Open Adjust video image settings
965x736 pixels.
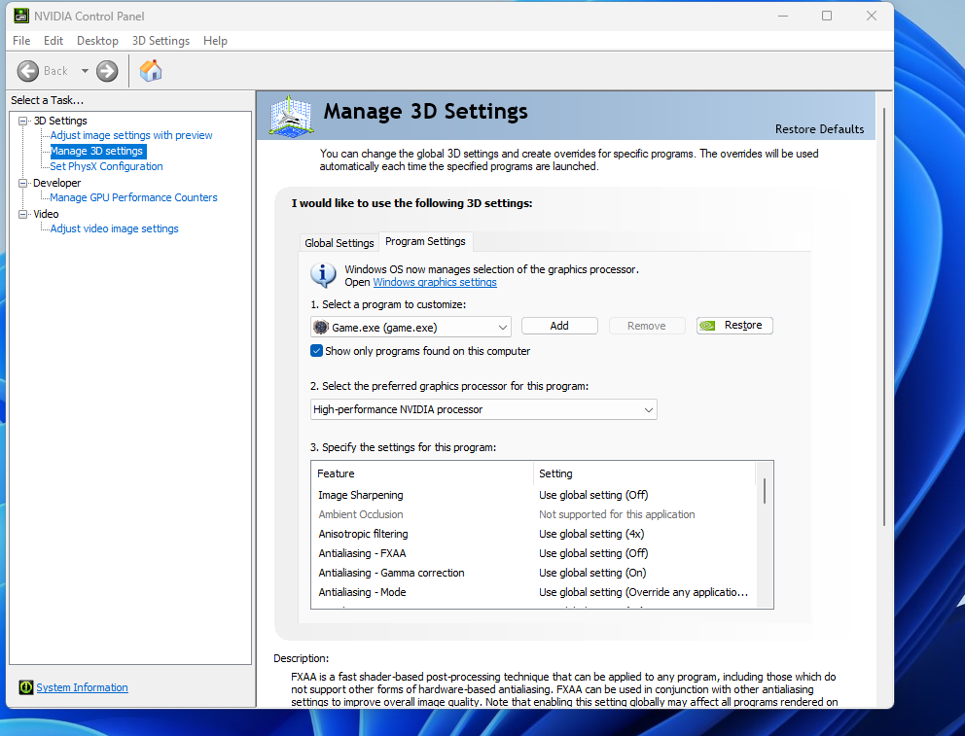(x=115, y=228)
